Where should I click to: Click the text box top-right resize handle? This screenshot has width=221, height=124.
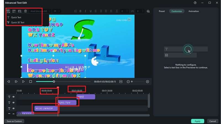coord(85,56)
